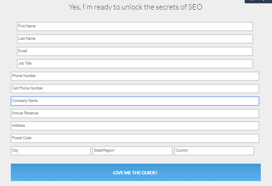272x186 pixels.
Task: Click the topmost field in the form
Action: (135, 27)
